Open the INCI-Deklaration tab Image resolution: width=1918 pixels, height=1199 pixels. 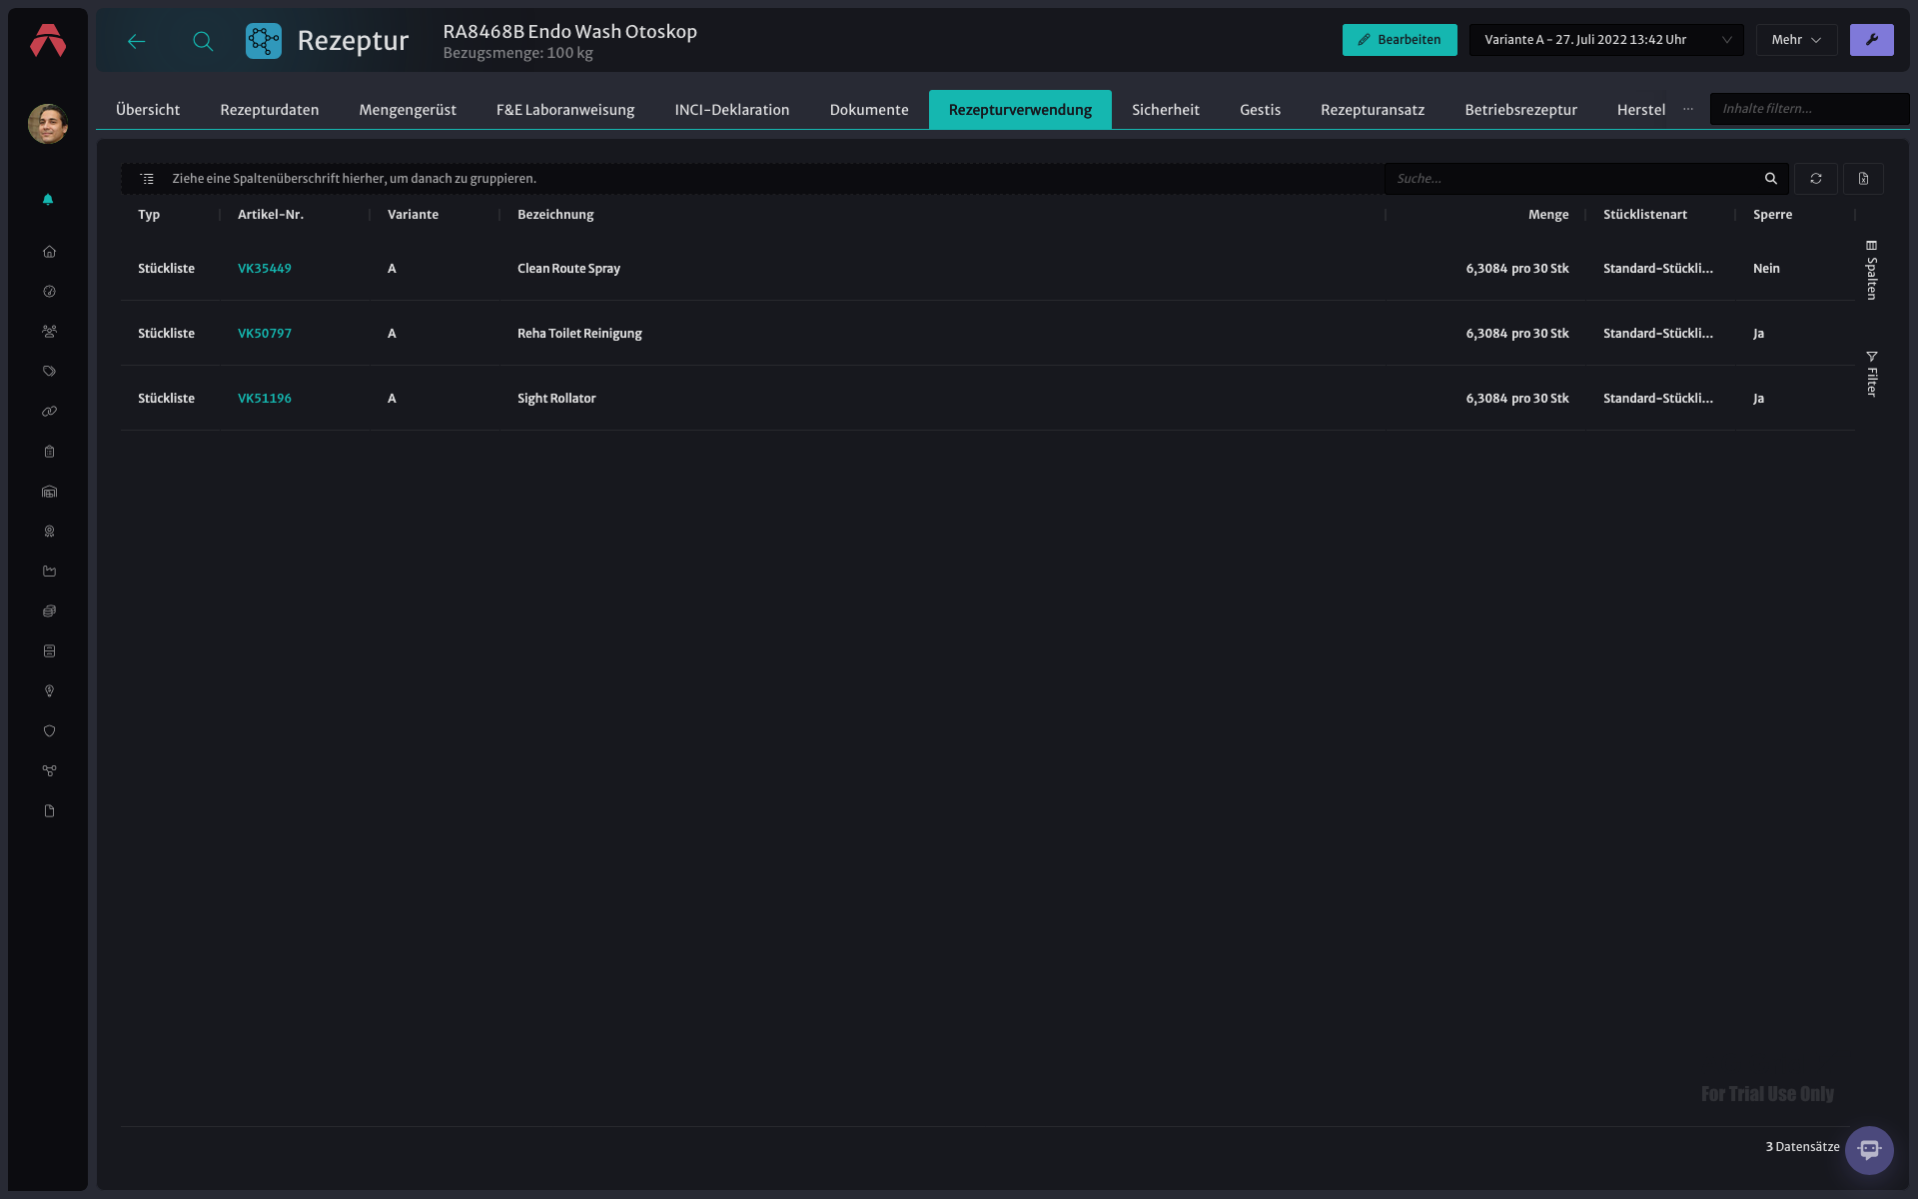732,110
